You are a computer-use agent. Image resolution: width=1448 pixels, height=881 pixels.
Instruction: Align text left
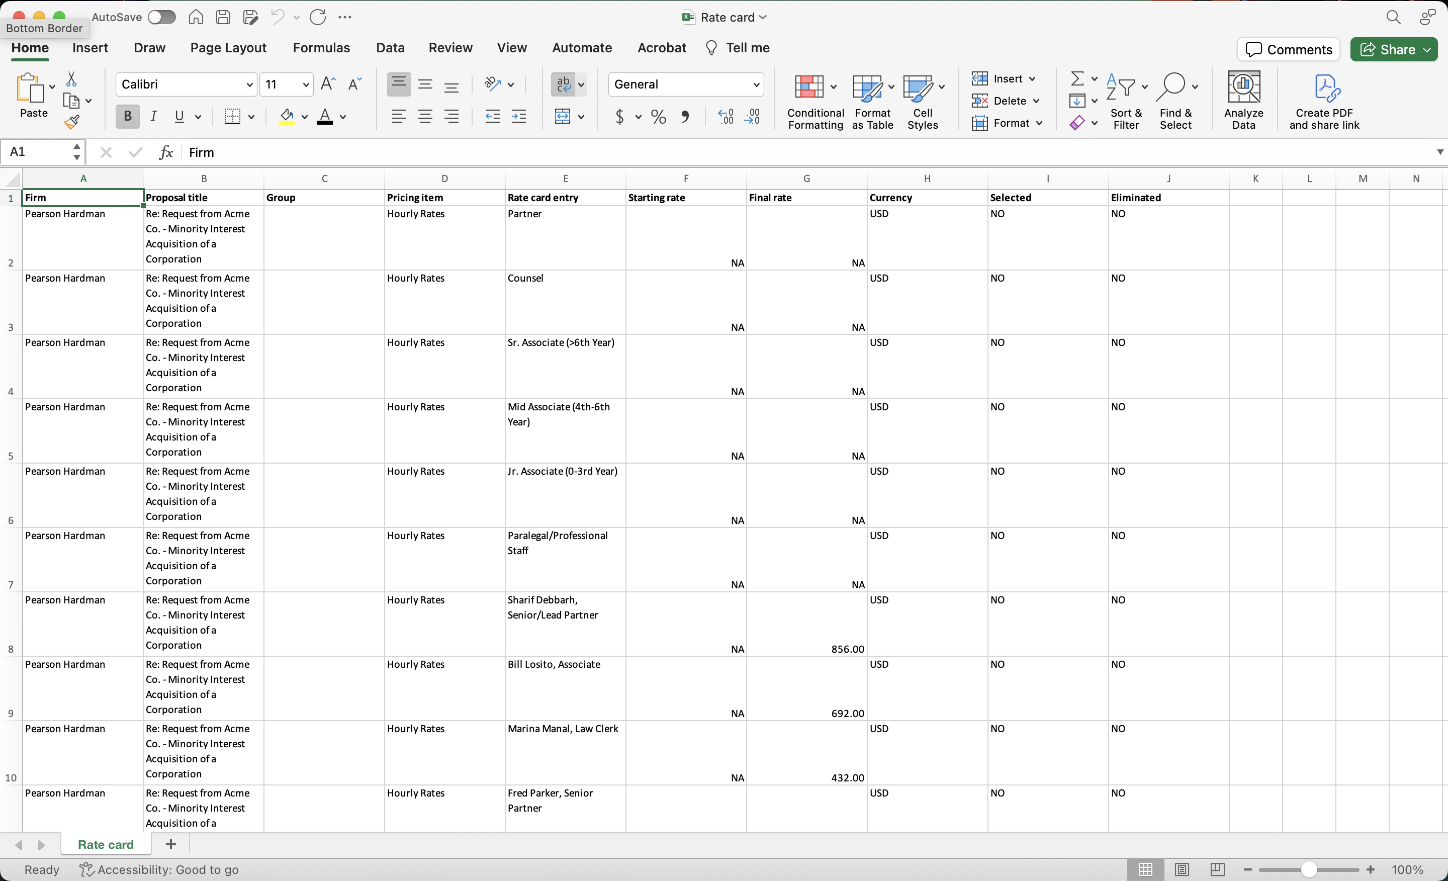click(399, 116)
